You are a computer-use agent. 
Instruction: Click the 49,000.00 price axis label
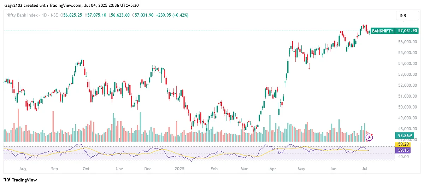pyautogui.click(x=407, y=118)
